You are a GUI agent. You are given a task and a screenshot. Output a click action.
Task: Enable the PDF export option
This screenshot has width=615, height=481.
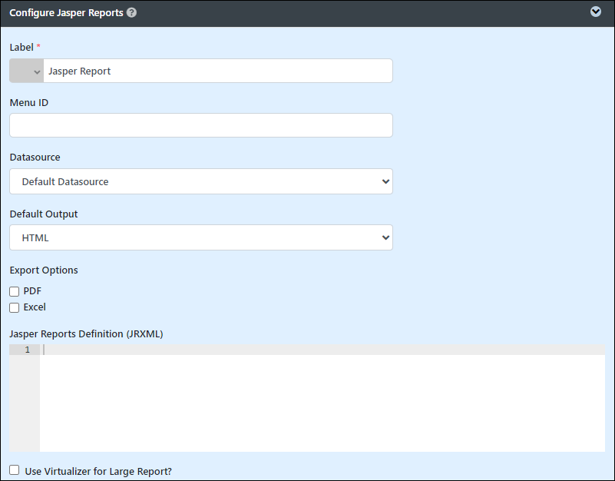coord(14,291)
